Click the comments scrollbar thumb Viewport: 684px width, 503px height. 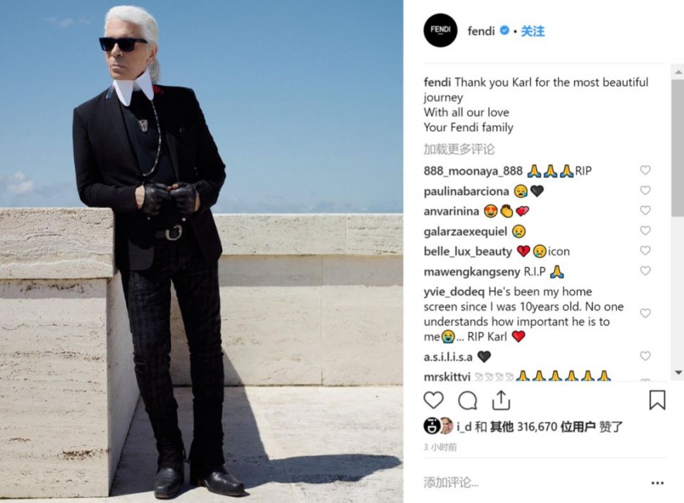pos(678,147)
